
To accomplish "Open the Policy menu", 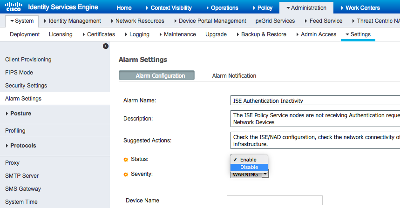I will pos(263,8).
